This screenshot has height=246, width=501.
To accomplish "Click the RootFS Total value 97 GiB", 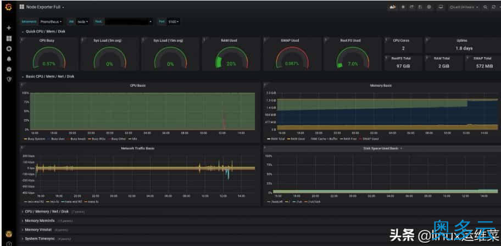I will pyautogui.click(x=403, y=66).
